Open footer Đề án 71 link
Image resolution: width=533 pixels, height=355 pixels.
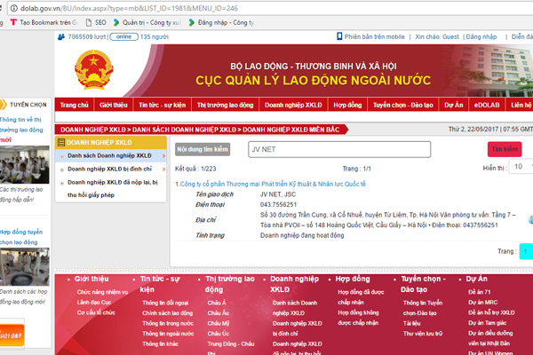coord(480,292)
